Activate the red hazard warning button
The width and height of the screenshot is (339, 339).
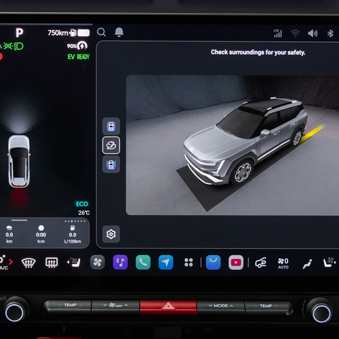pos(168,306)
